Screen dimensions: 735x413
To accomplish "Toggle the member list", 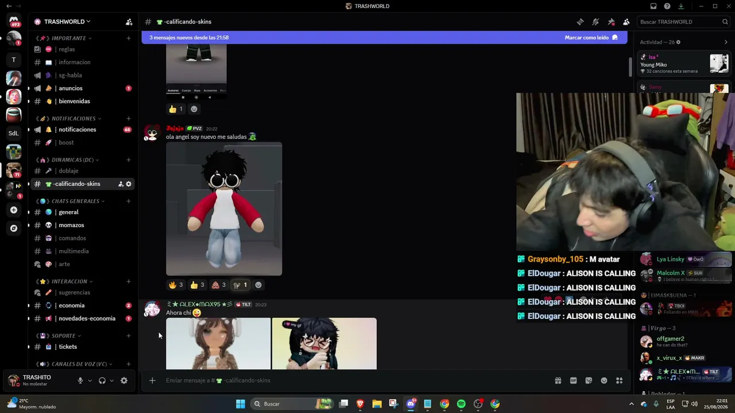I will [626, 22].
